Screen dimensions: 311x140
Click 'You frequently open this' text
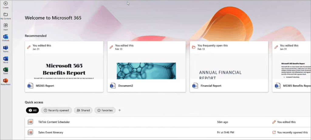click(x=213, y=45)
